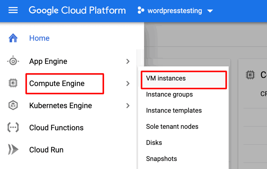Click the App Engine icon
267x169 pixels.
coord(13,61)
